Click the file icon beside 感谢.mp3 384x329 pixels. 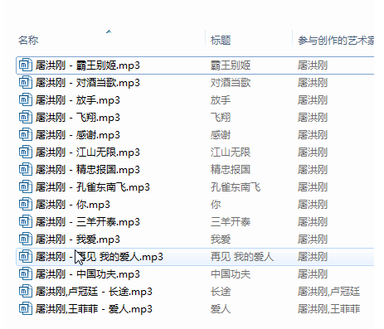point(26,135)
